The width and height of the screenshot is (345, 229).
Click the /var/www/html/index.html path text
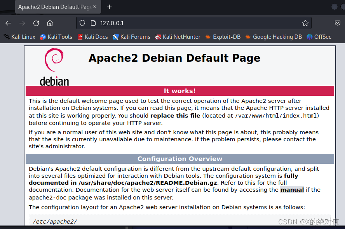276,116
